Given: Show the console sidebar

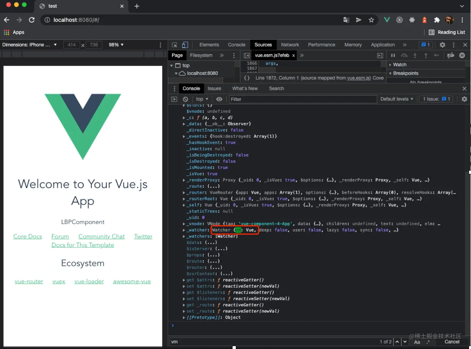Looking at the screenshot, I should coord(174,99).
